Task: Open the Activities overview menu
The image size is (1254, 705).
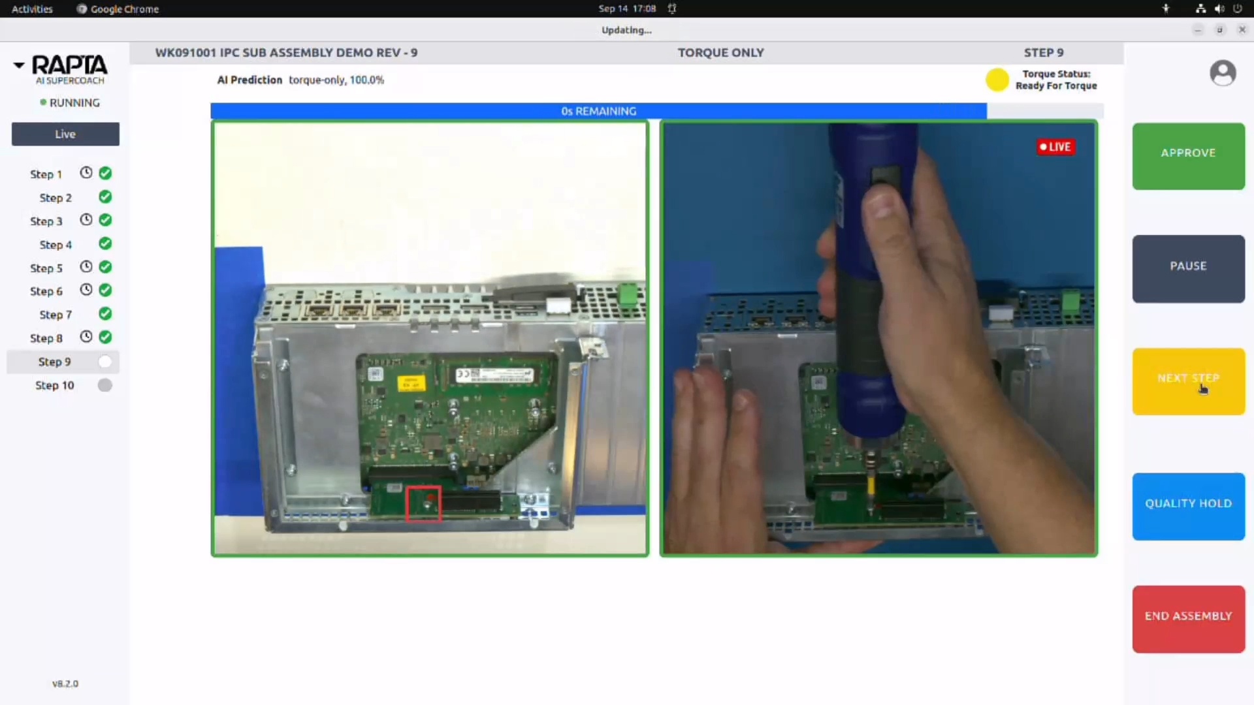Action: point(32,8)
